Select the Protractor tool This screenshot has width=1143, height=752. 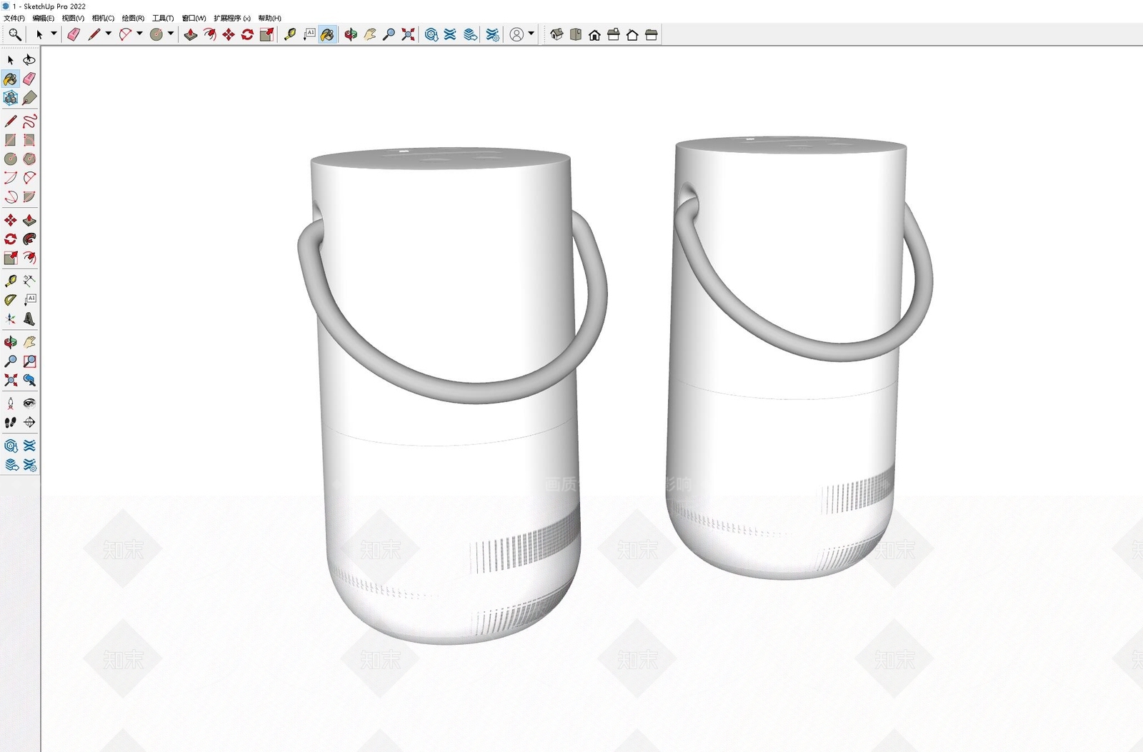pos(11,300)
